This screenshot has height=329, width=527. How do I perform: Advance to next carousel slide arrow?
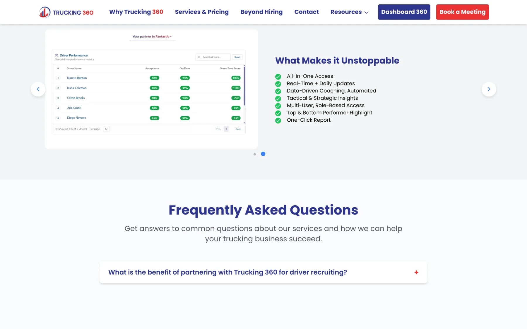pyautogui.click(x=489, y=89)
